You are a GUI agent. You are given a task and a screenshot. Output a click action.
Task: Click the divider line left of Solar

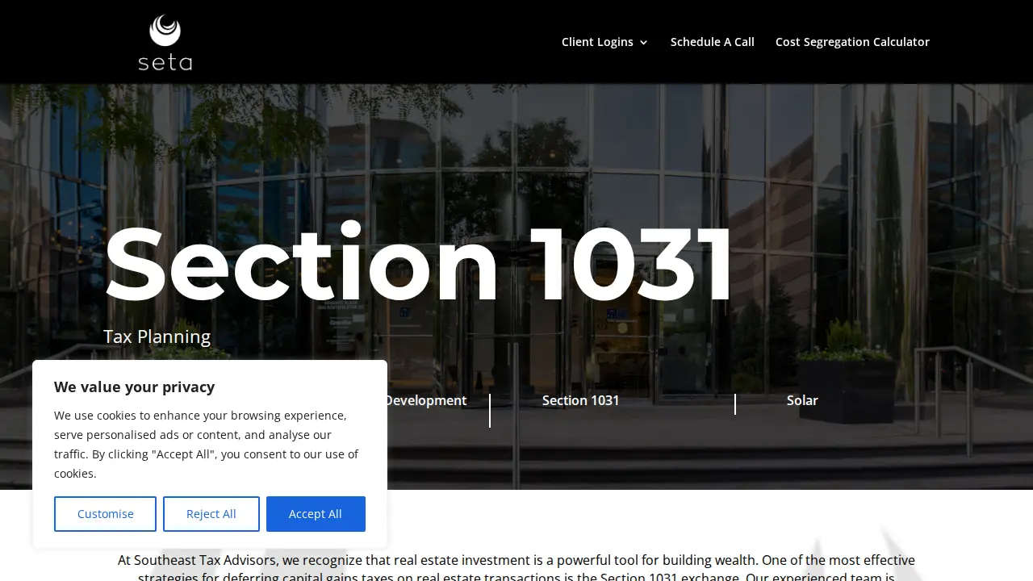[735, 404]
